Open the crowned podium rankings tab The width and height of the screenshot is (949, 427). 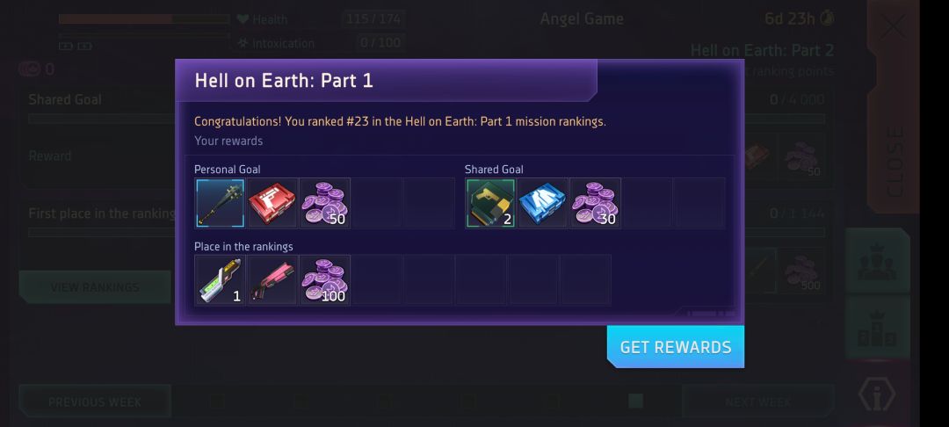[x=878, y=327]
